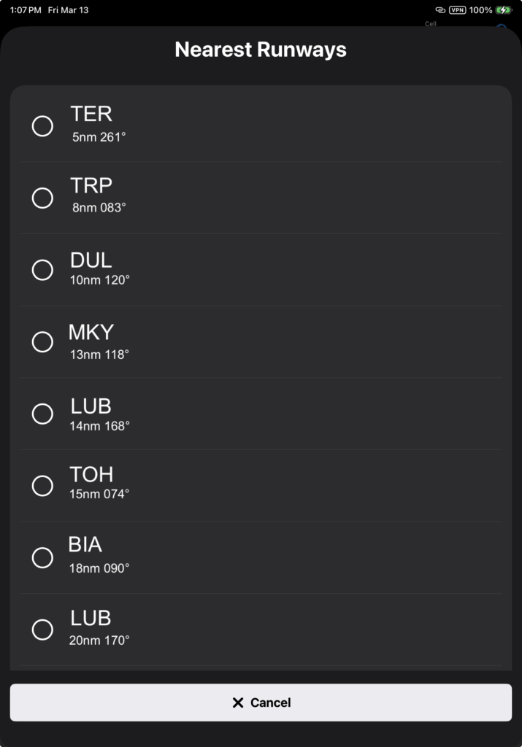Tap the 1:07 PM status bar clock
522x747 pixels.
[26, 10]
